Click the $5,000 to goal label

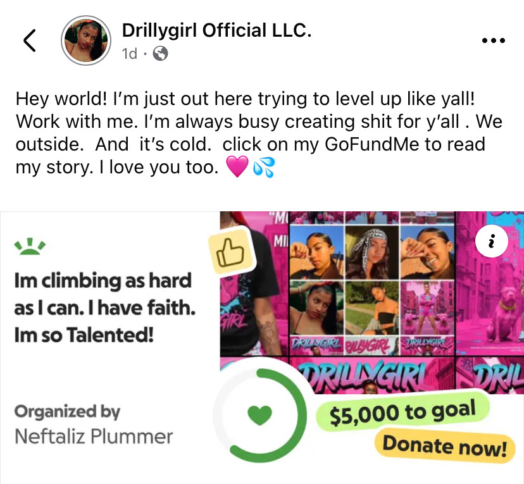[x=402, y=413]
